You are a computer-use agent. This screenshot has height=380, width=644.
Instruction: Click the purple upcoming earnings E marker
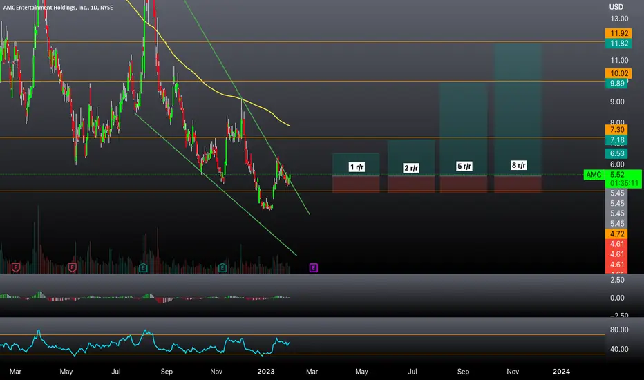(x=314, y=268)
